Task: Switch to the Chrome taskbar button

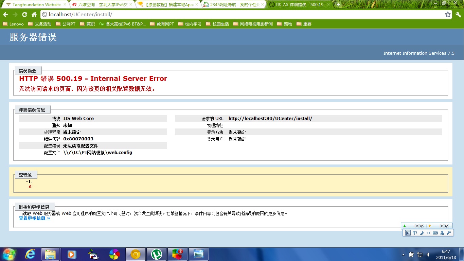Action: click(135, 254)
